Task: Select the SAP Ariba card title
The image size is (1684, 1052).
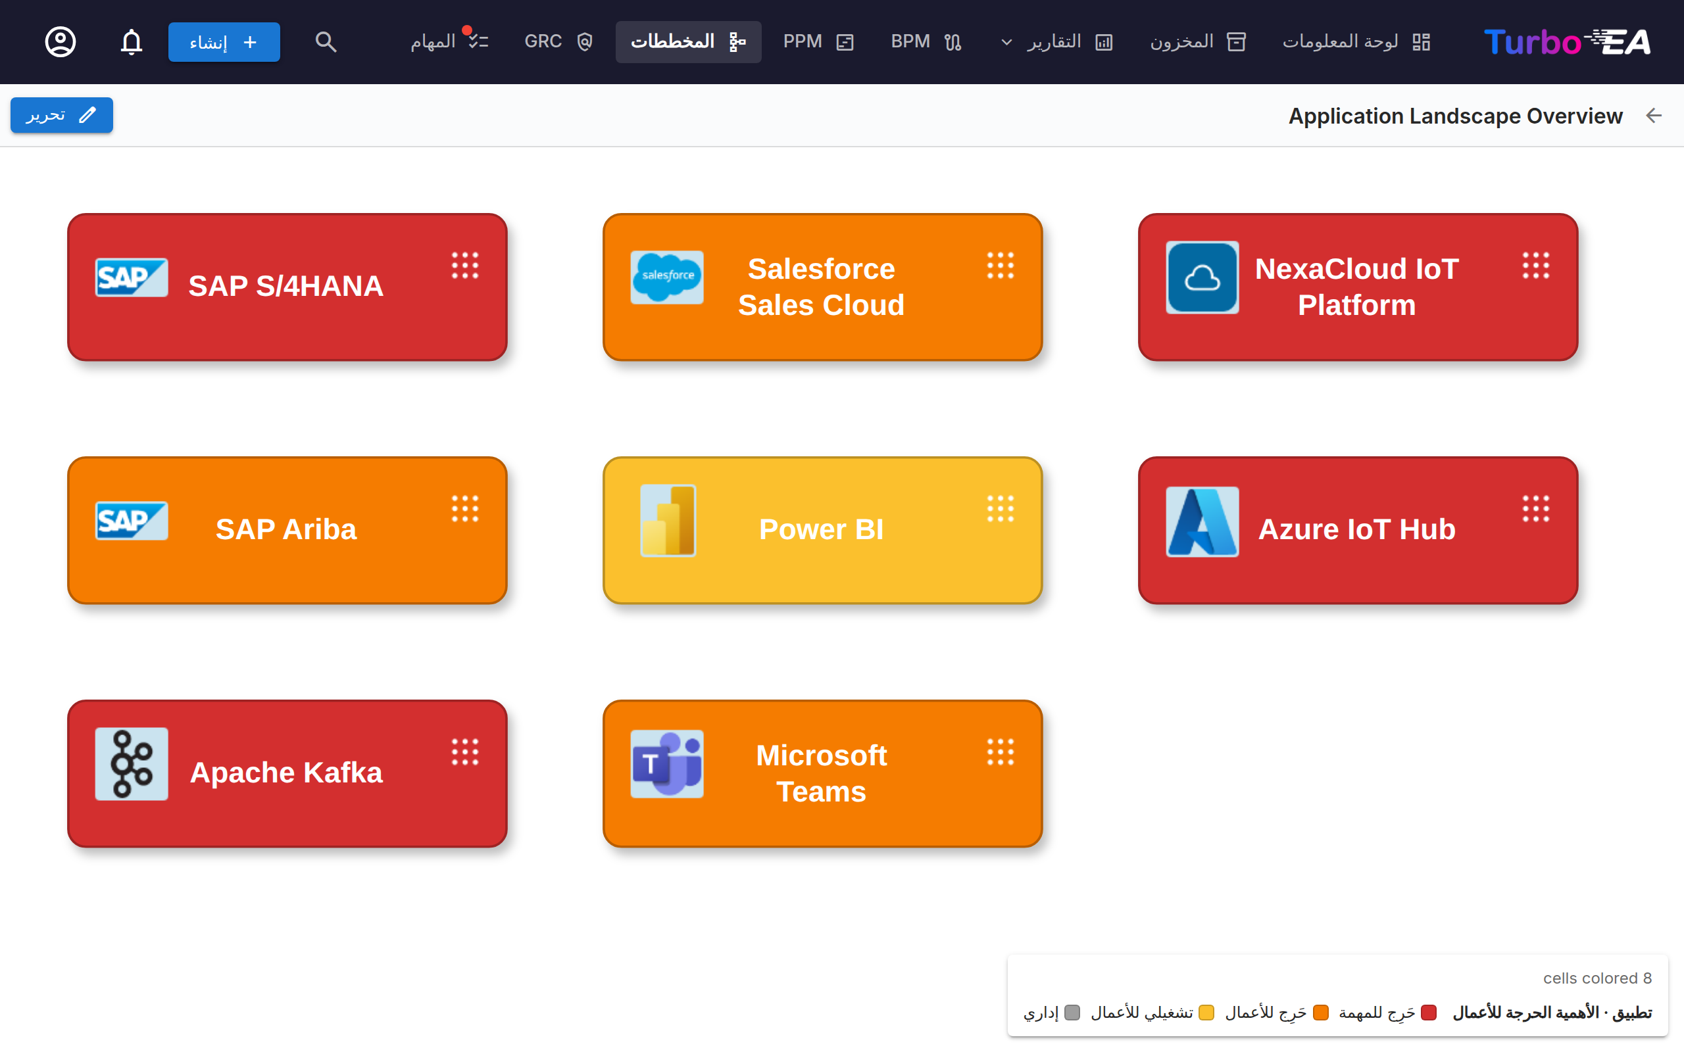Action: [x=286, y=529]
